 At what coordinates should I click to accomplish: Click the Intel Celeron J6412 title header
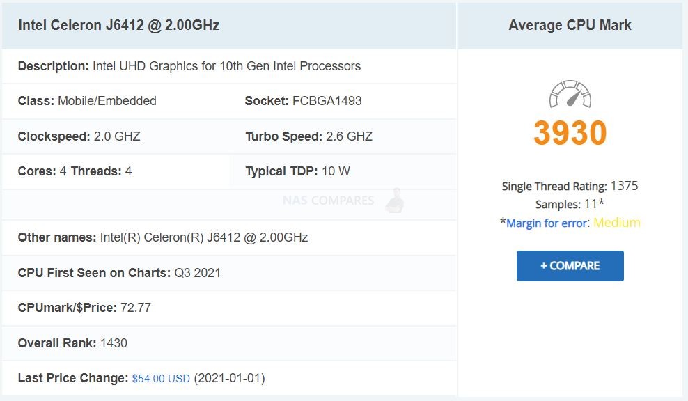119,25
